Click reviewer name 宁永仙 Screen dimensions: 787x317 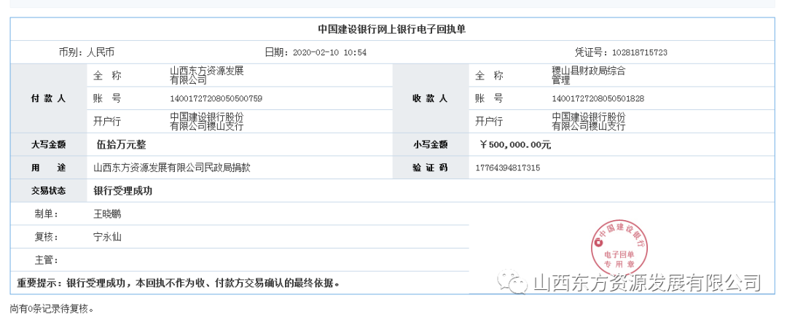(107, 237)
